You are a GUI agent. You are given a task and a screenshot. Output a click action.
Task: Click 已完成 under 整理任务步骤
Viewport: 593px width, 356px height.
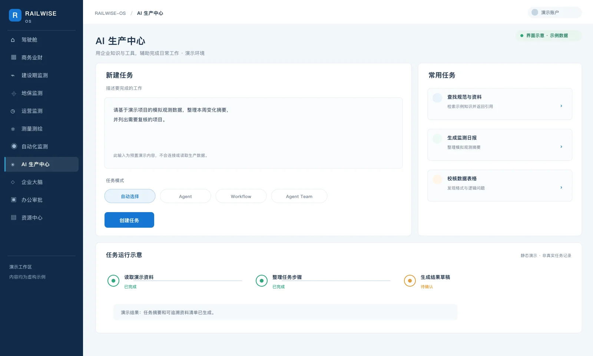tap(279, 287)
